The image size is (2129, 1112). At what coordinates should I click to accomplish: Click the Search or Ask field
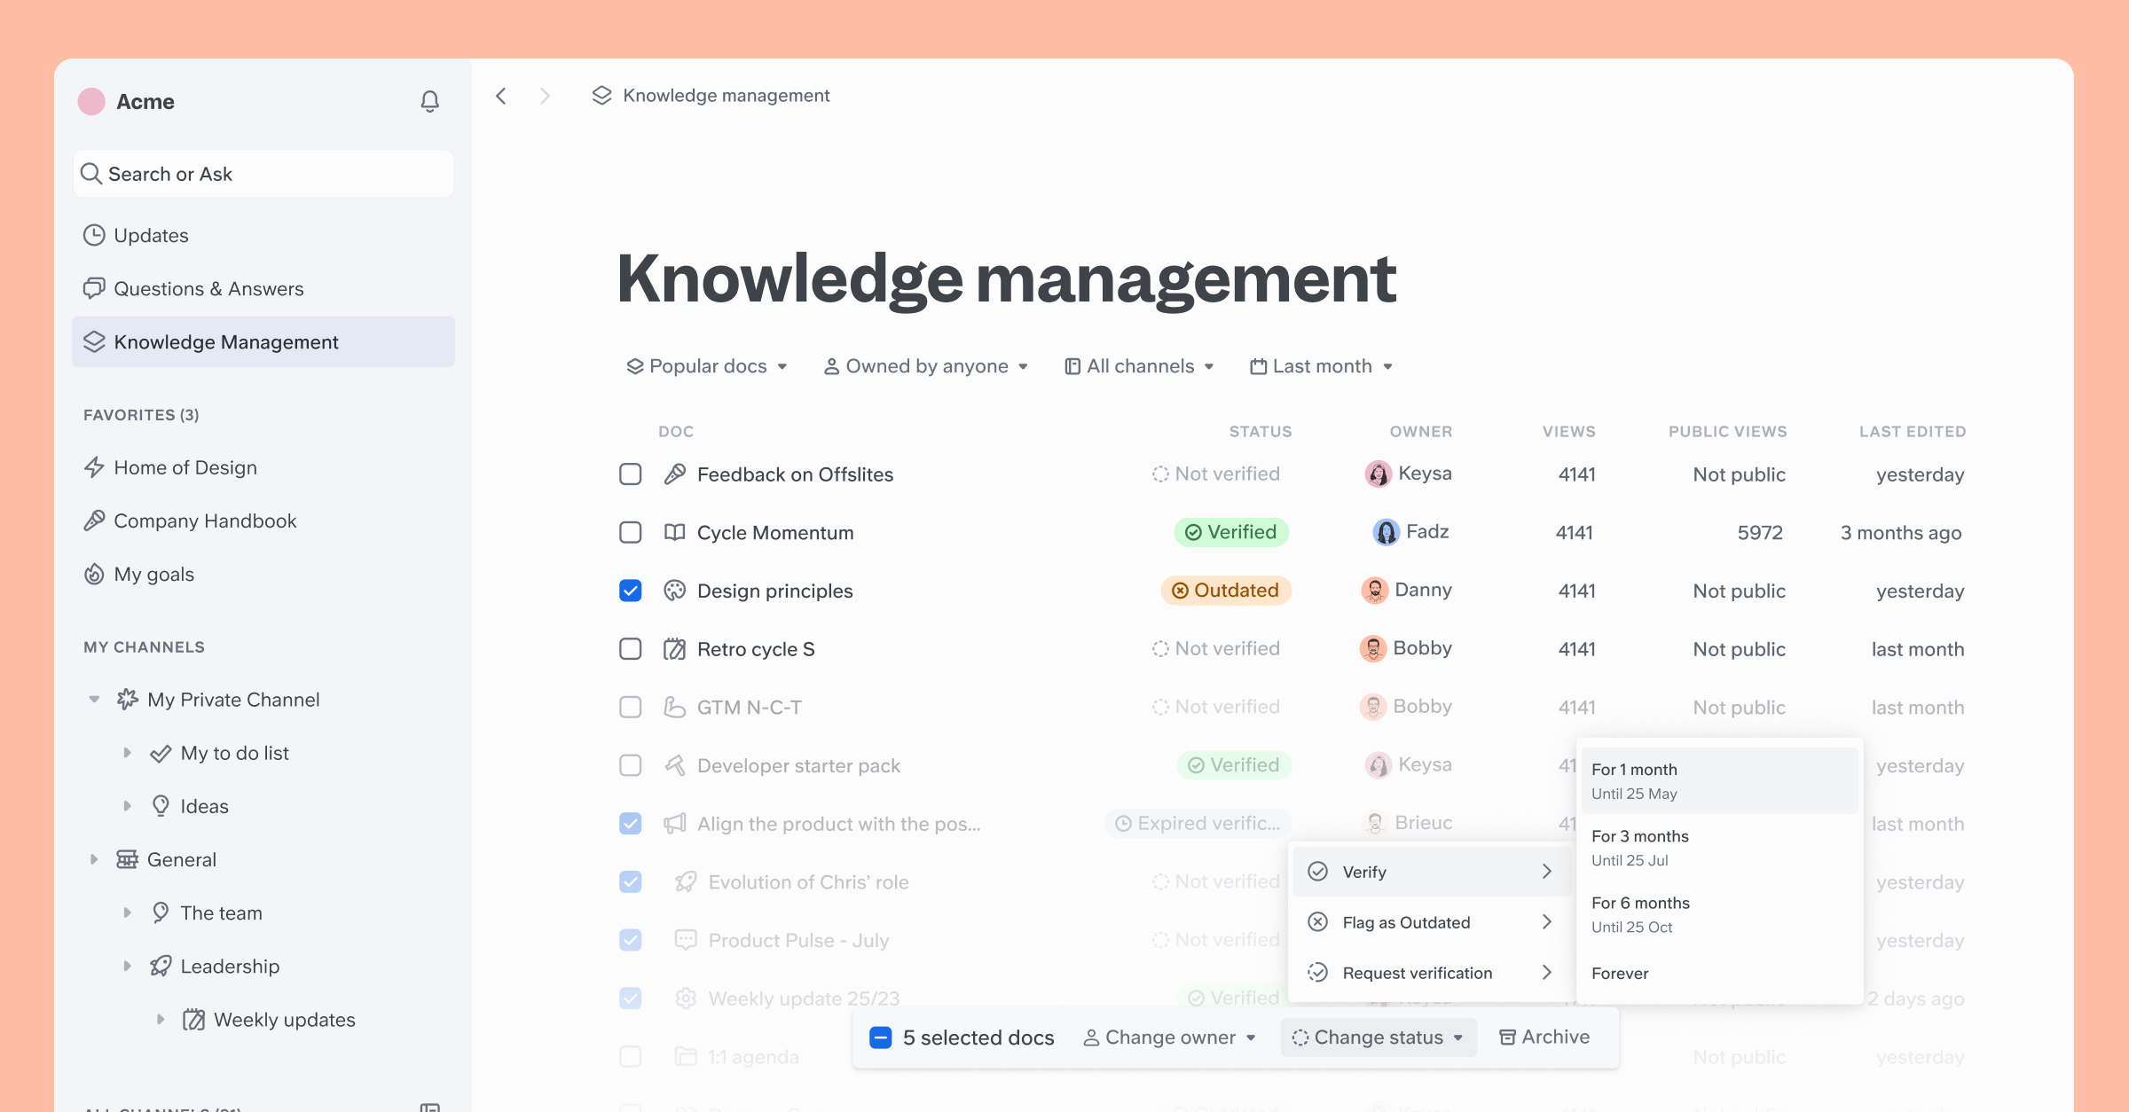263,174
